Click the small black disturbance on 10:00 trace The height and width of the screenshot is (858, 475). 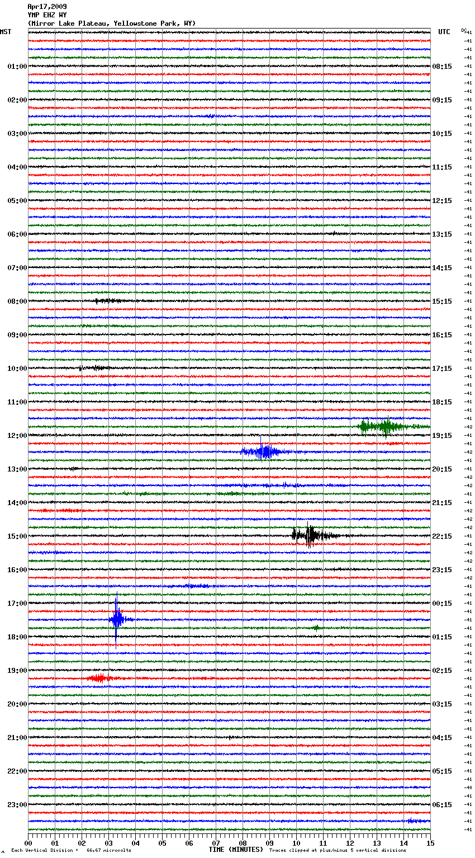coord(94,368)
